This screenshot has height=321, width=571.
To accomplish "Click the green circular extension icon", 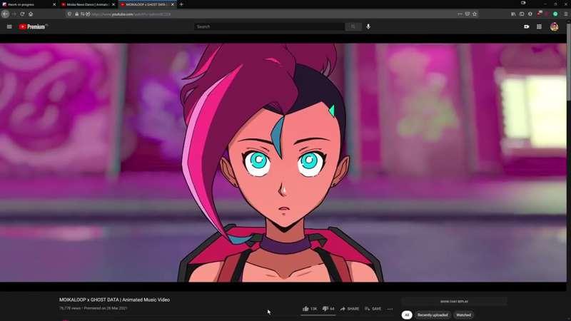I will 555,14.
